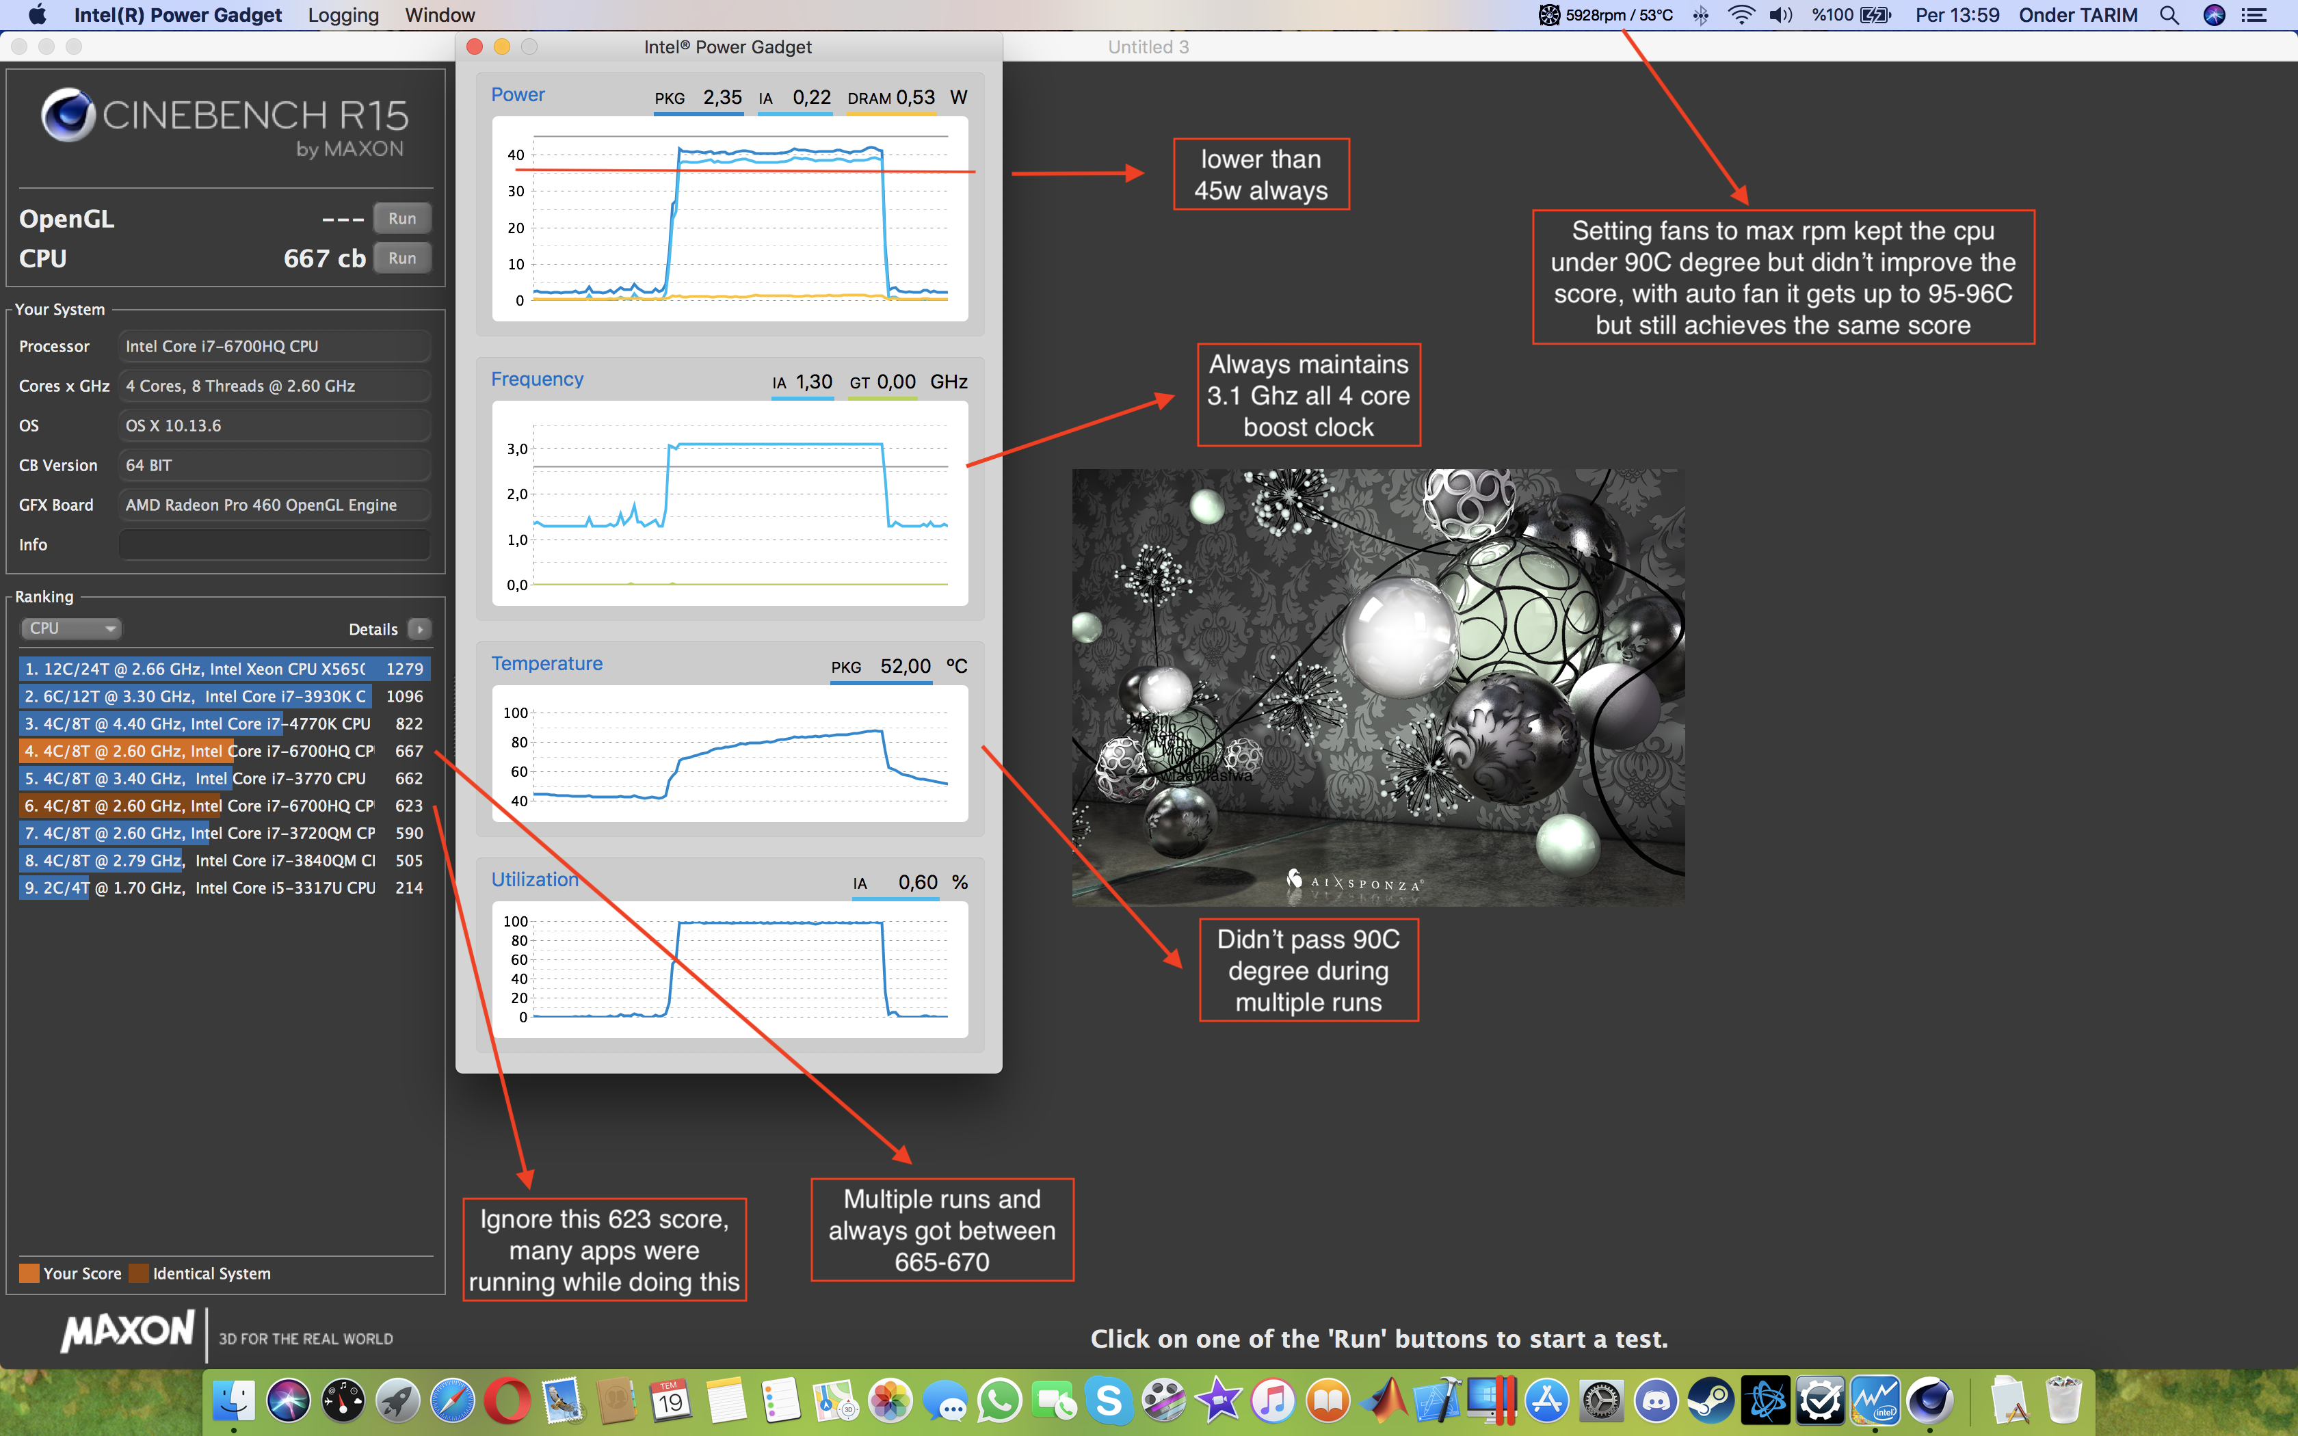2298x1436 pixels.
Task: Click the Temperature graph in Power Gadget
Action: (729, 754)
